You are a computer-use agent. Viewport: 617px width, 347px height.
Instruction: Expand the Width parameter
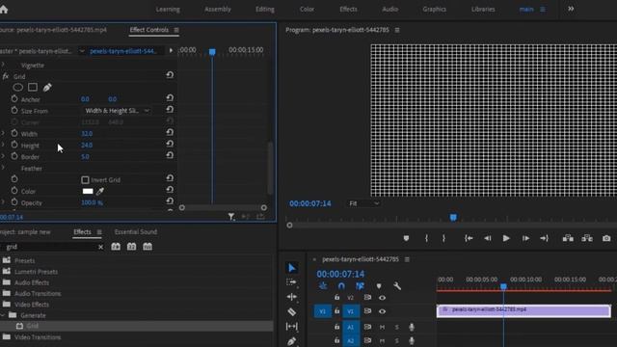3,134
